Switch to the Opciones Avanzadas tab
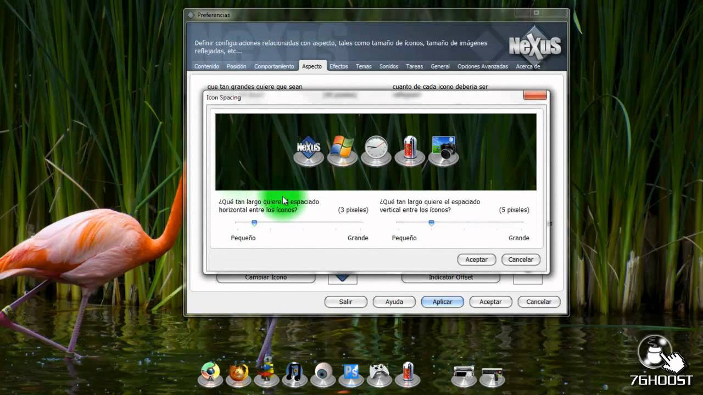This screenshot has width=703, height=395. 482,66
